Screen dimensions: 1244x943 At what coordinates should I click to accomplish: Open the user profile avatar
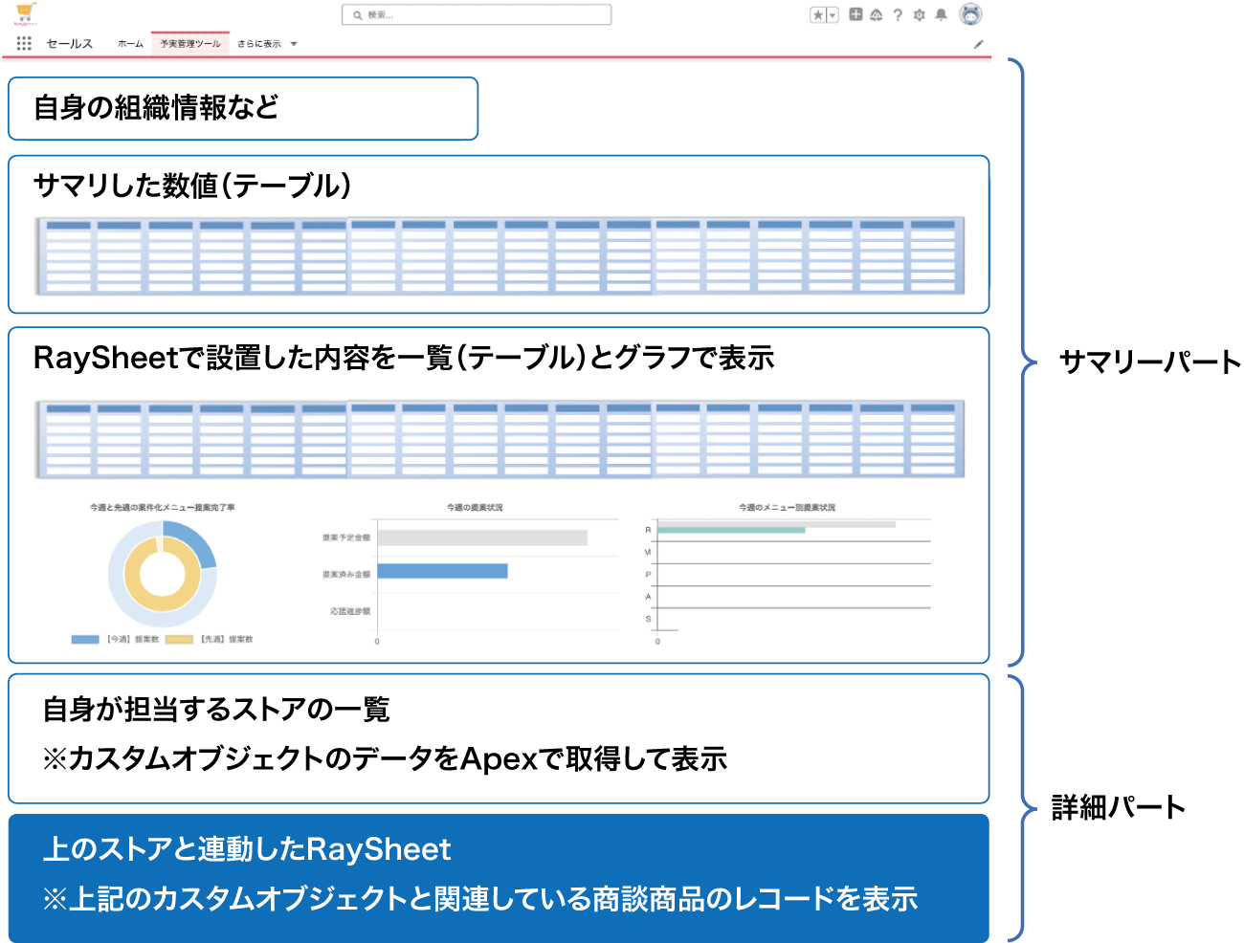(970, 14)
